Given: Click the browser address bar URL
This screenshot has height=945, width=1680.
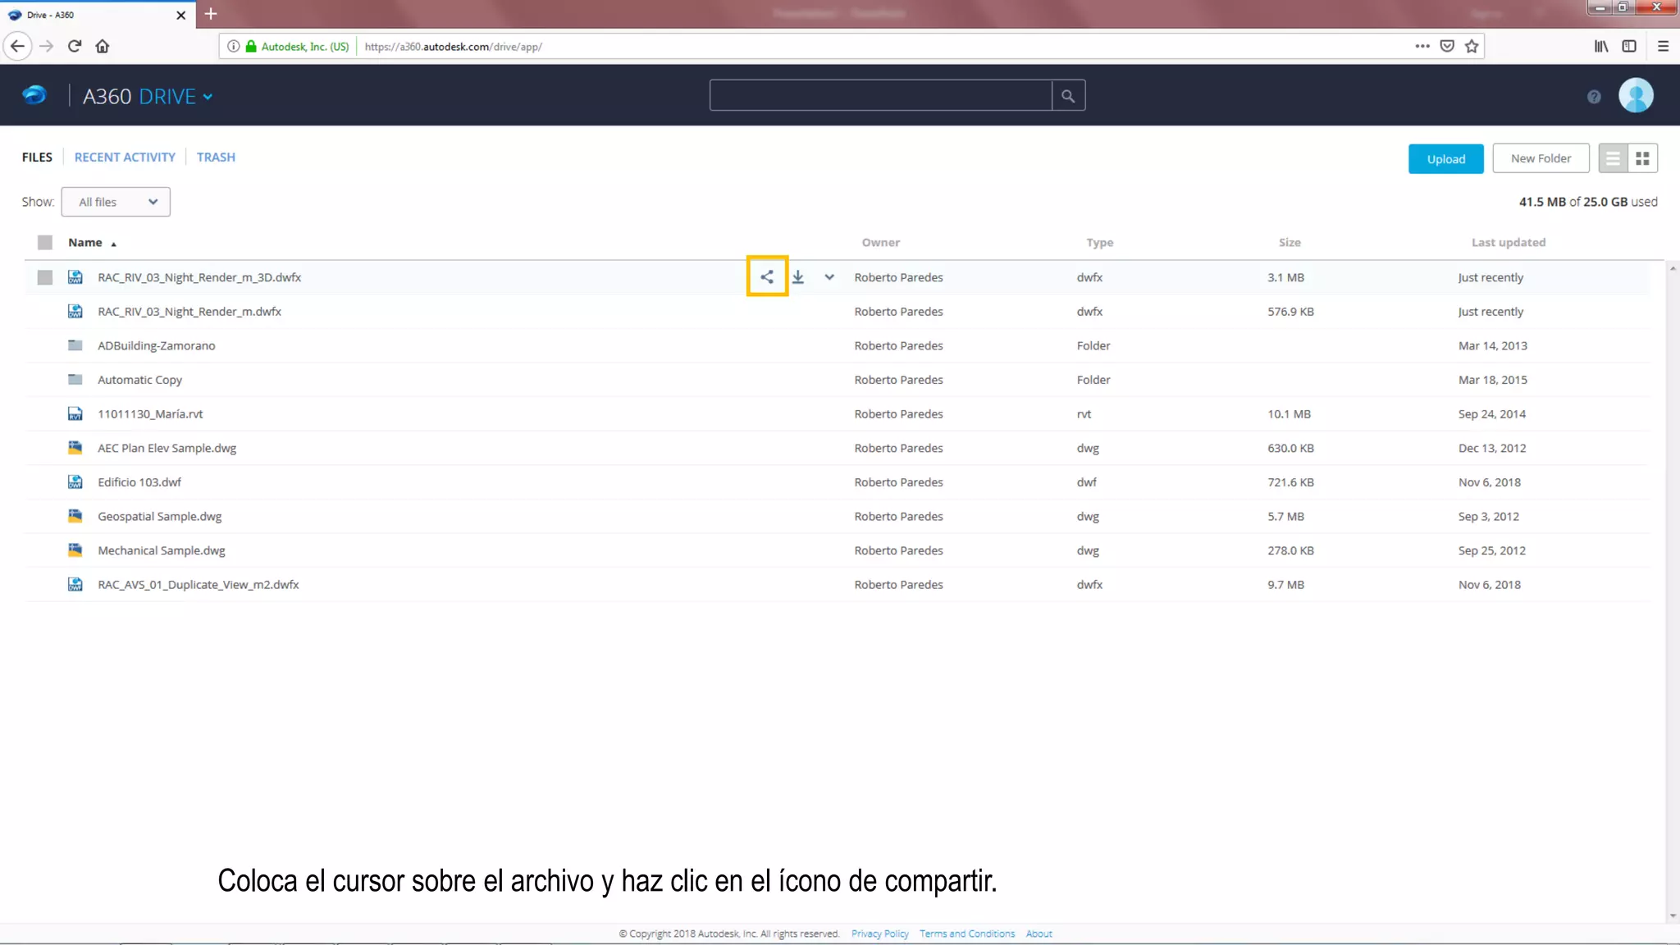Looking at the screenshot, I should 453,47.
